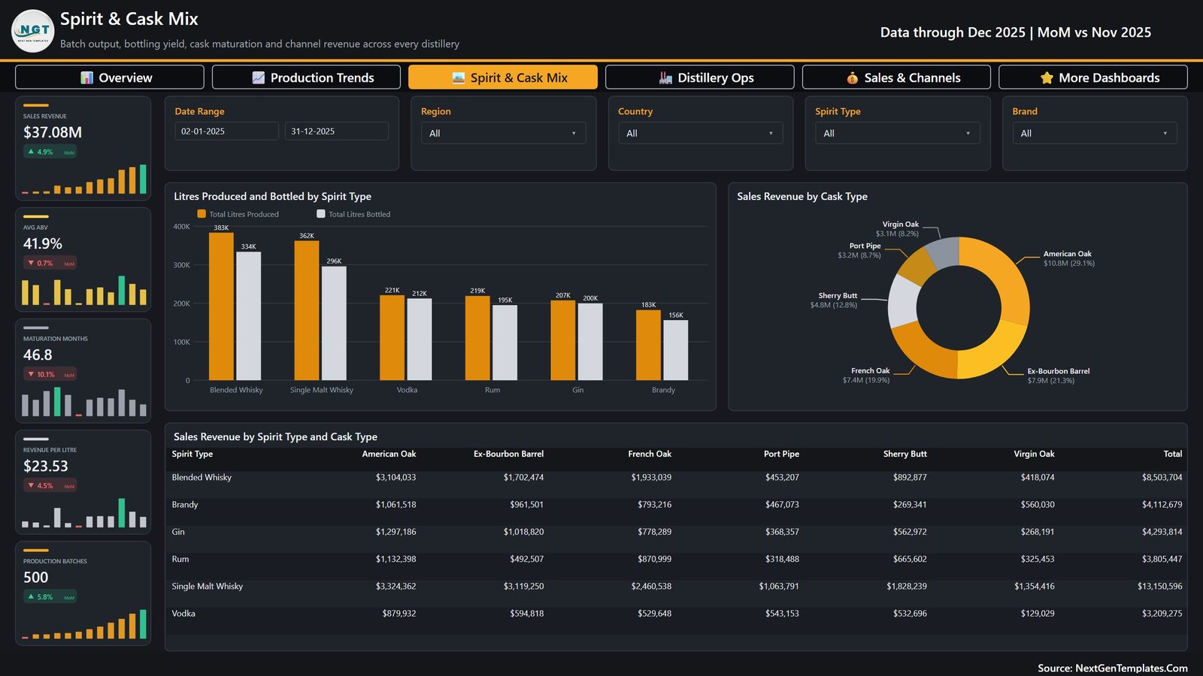This screenshot has height=676, width=1203.
Task: Click the NextGenTemplates.Com source link
Action: [1132, 668]
